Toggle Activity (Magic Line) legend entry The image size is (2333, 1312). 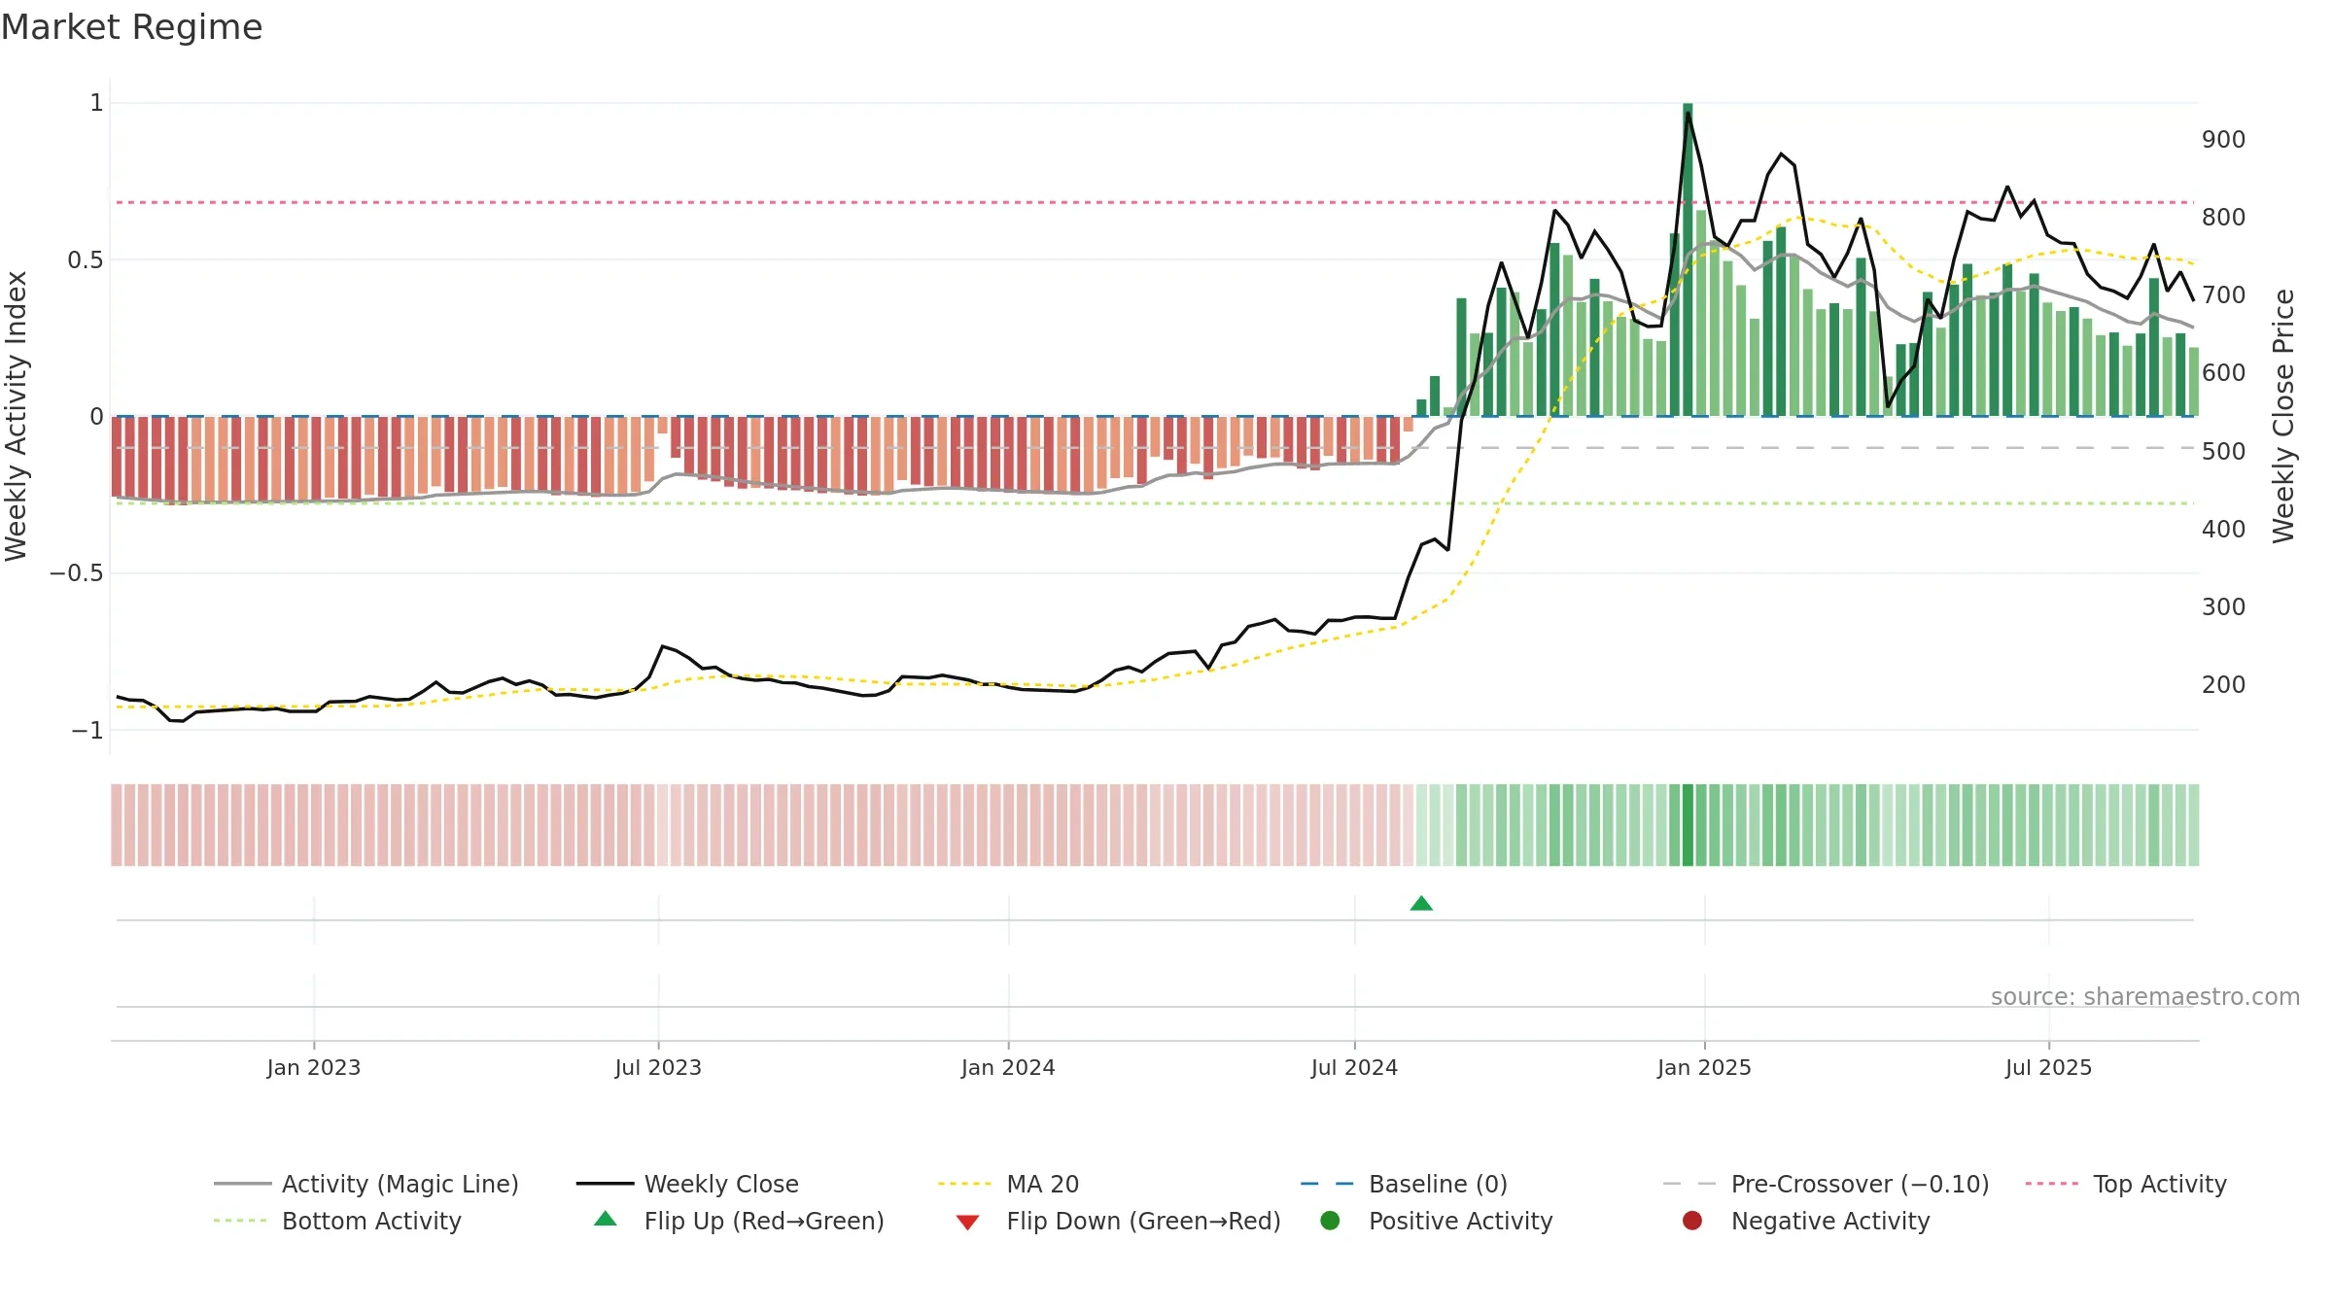366,1184
